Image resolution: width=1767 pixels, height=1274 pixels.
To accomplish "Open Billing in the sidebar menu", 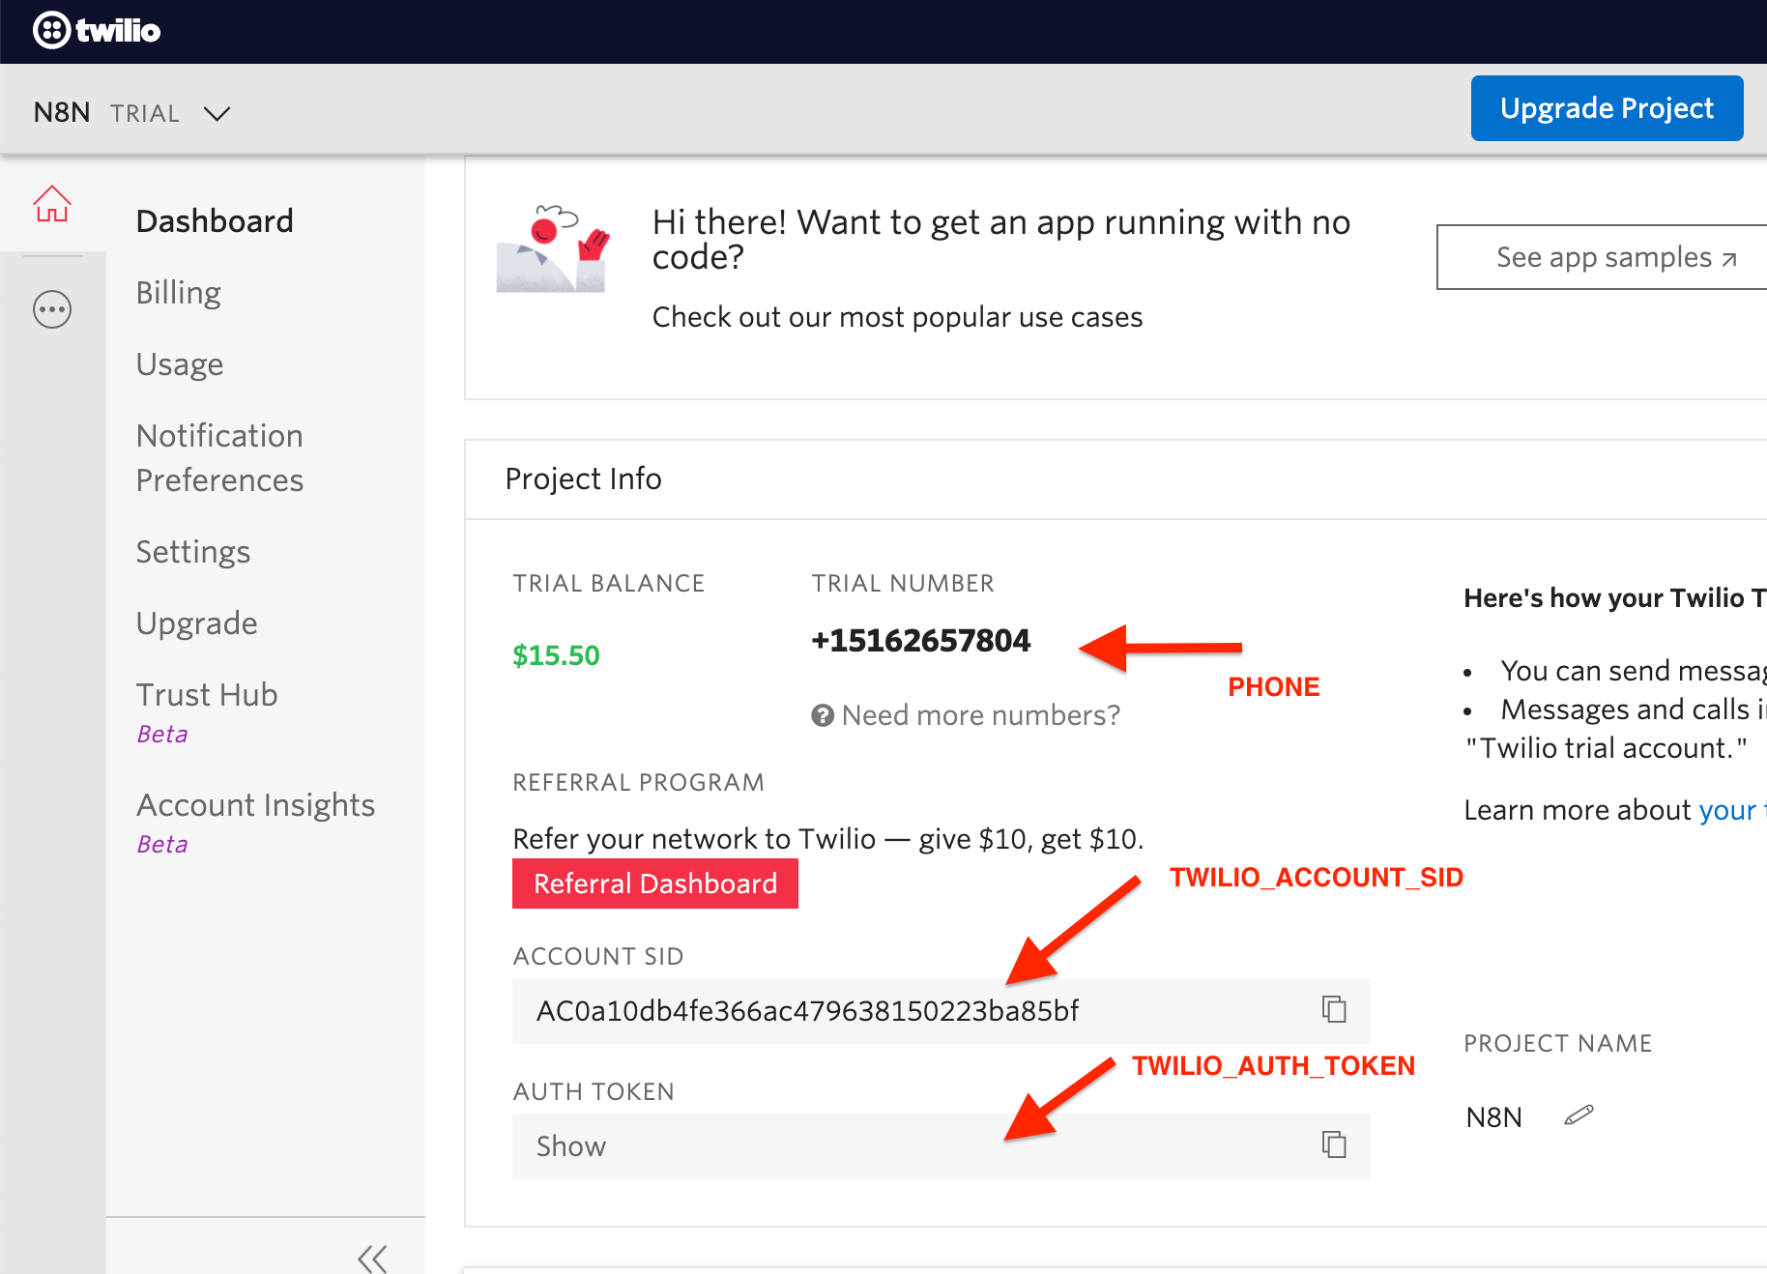I will 179,293.
